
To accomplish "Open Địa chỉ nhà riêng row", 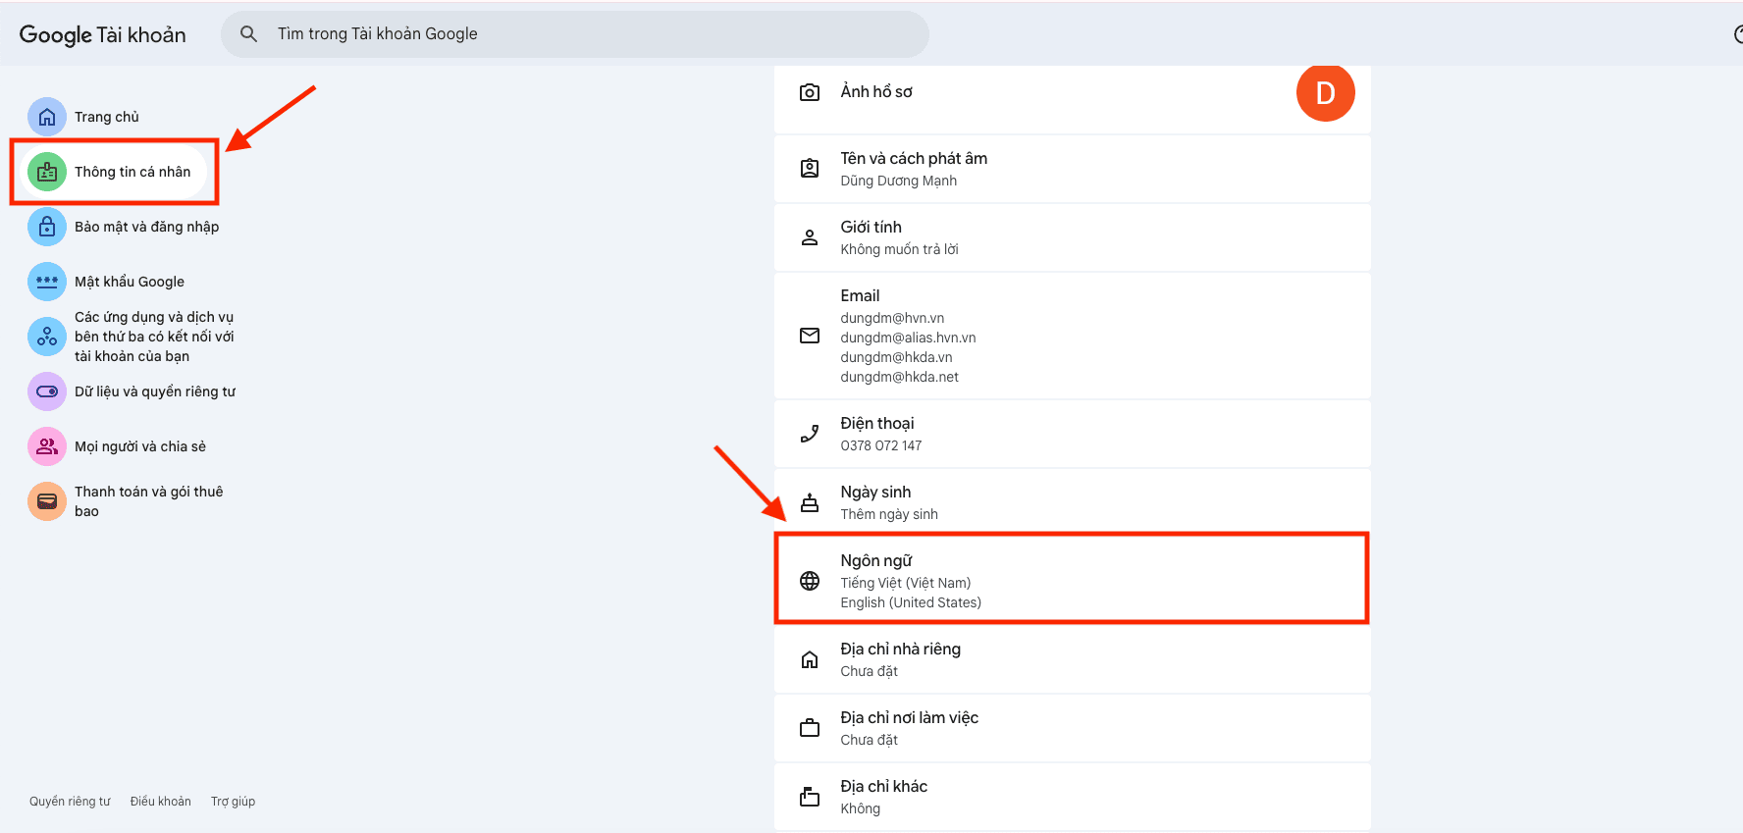I will 1072,659.
